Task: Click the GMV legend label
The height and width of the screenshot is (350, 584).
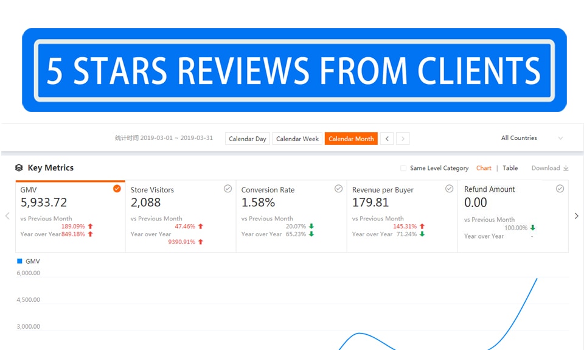Action: click(32, 261)
